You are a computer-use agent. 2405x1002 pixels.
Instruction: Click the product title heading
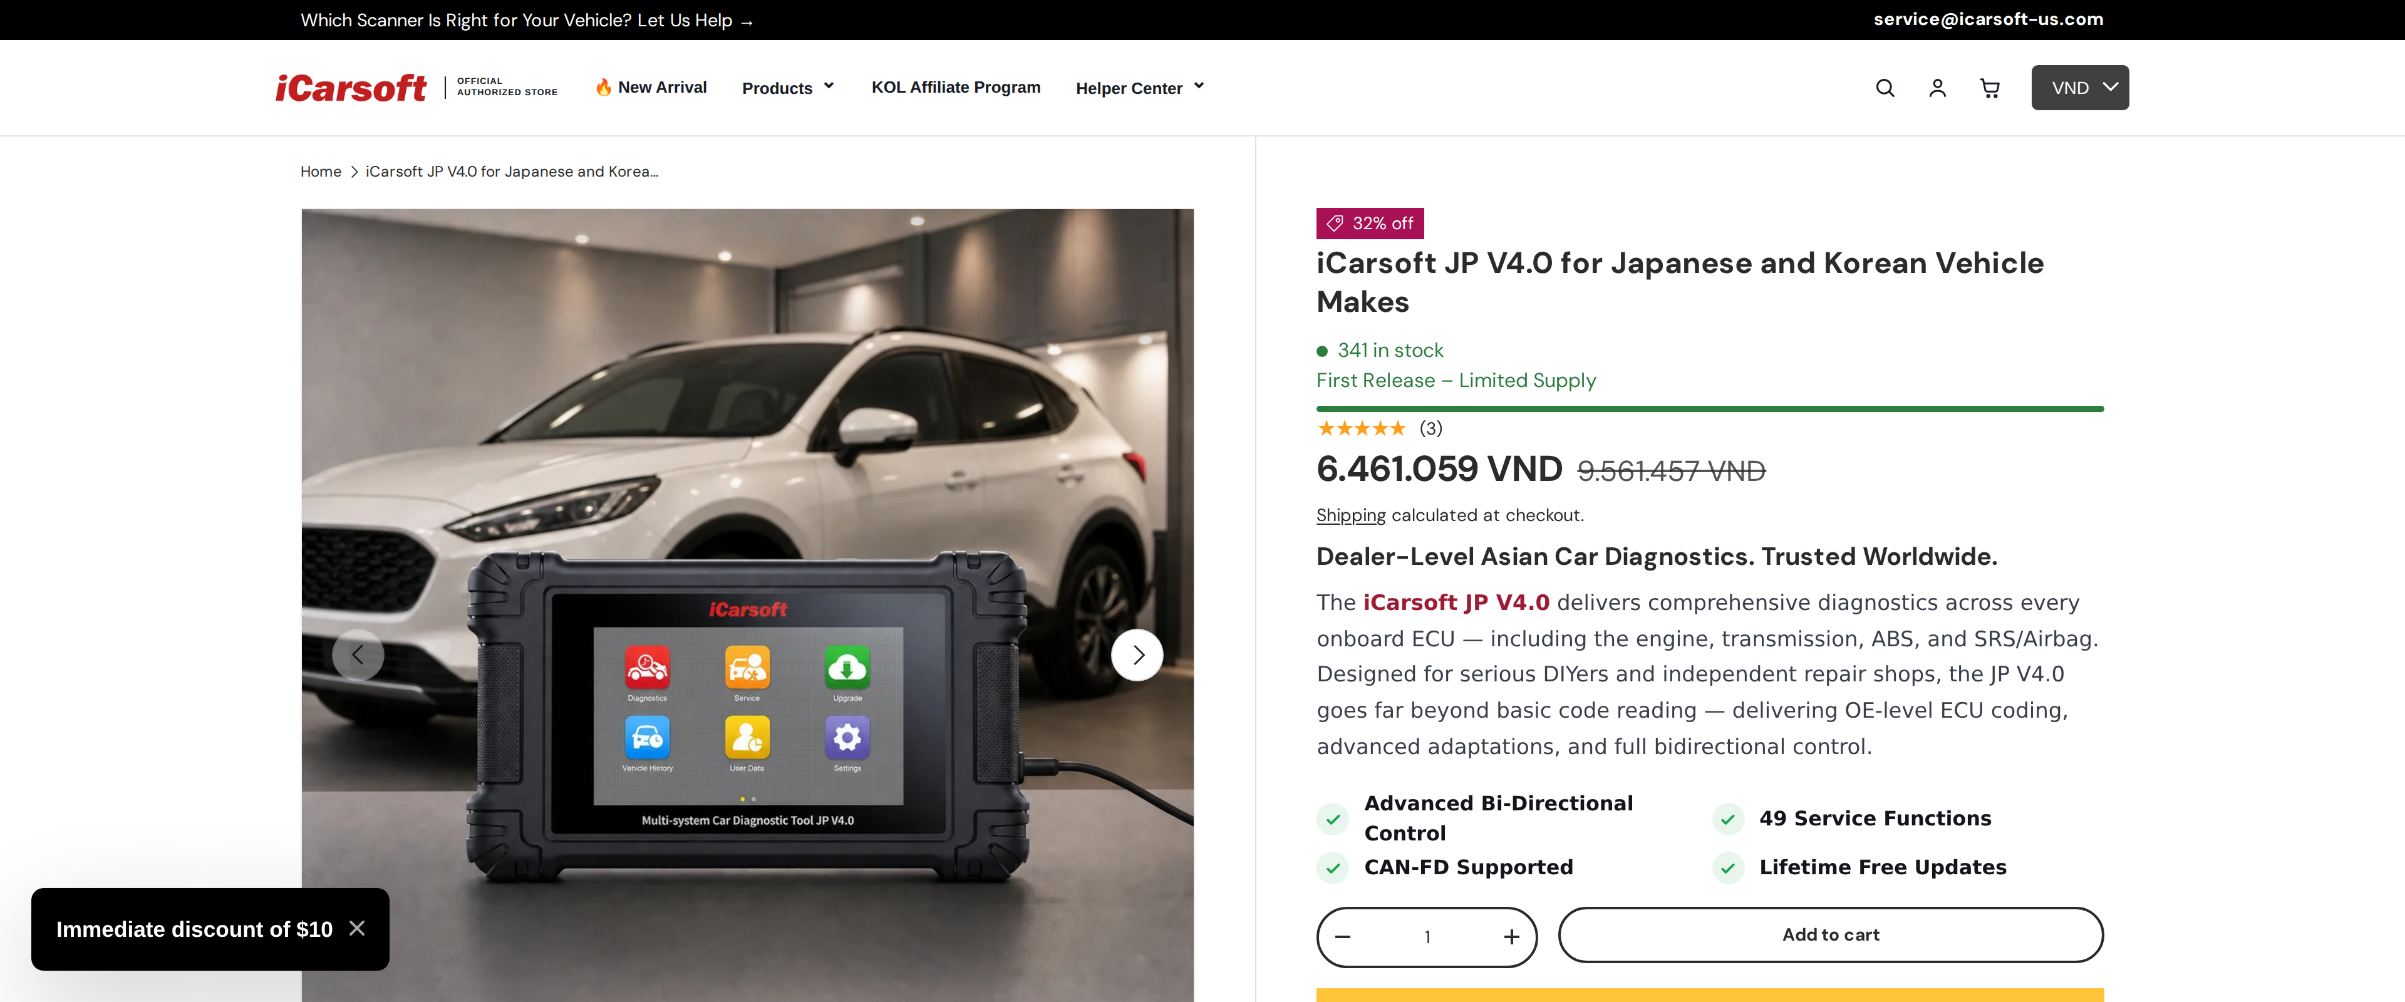(1680, 282)
